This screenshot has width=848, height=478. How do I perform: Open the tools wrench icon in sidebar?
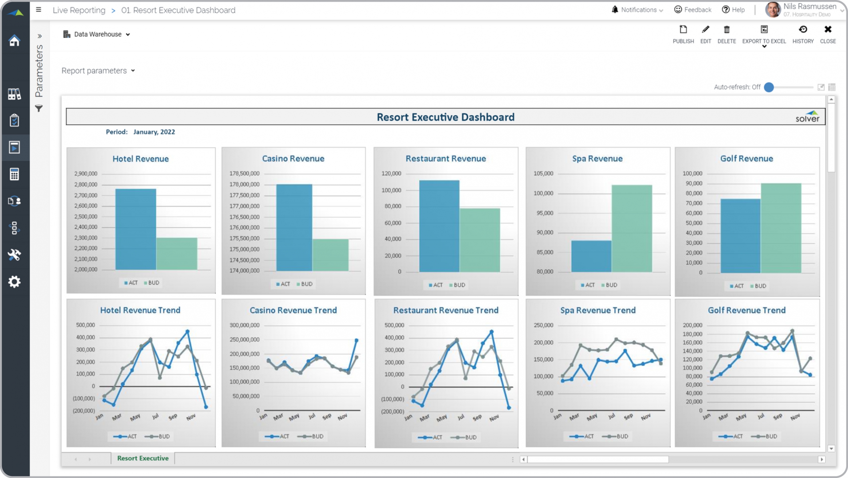[x=14, y=254]
